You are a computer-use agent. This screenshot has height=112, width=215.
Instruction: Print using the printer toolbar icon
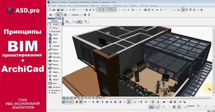point(62,10)
